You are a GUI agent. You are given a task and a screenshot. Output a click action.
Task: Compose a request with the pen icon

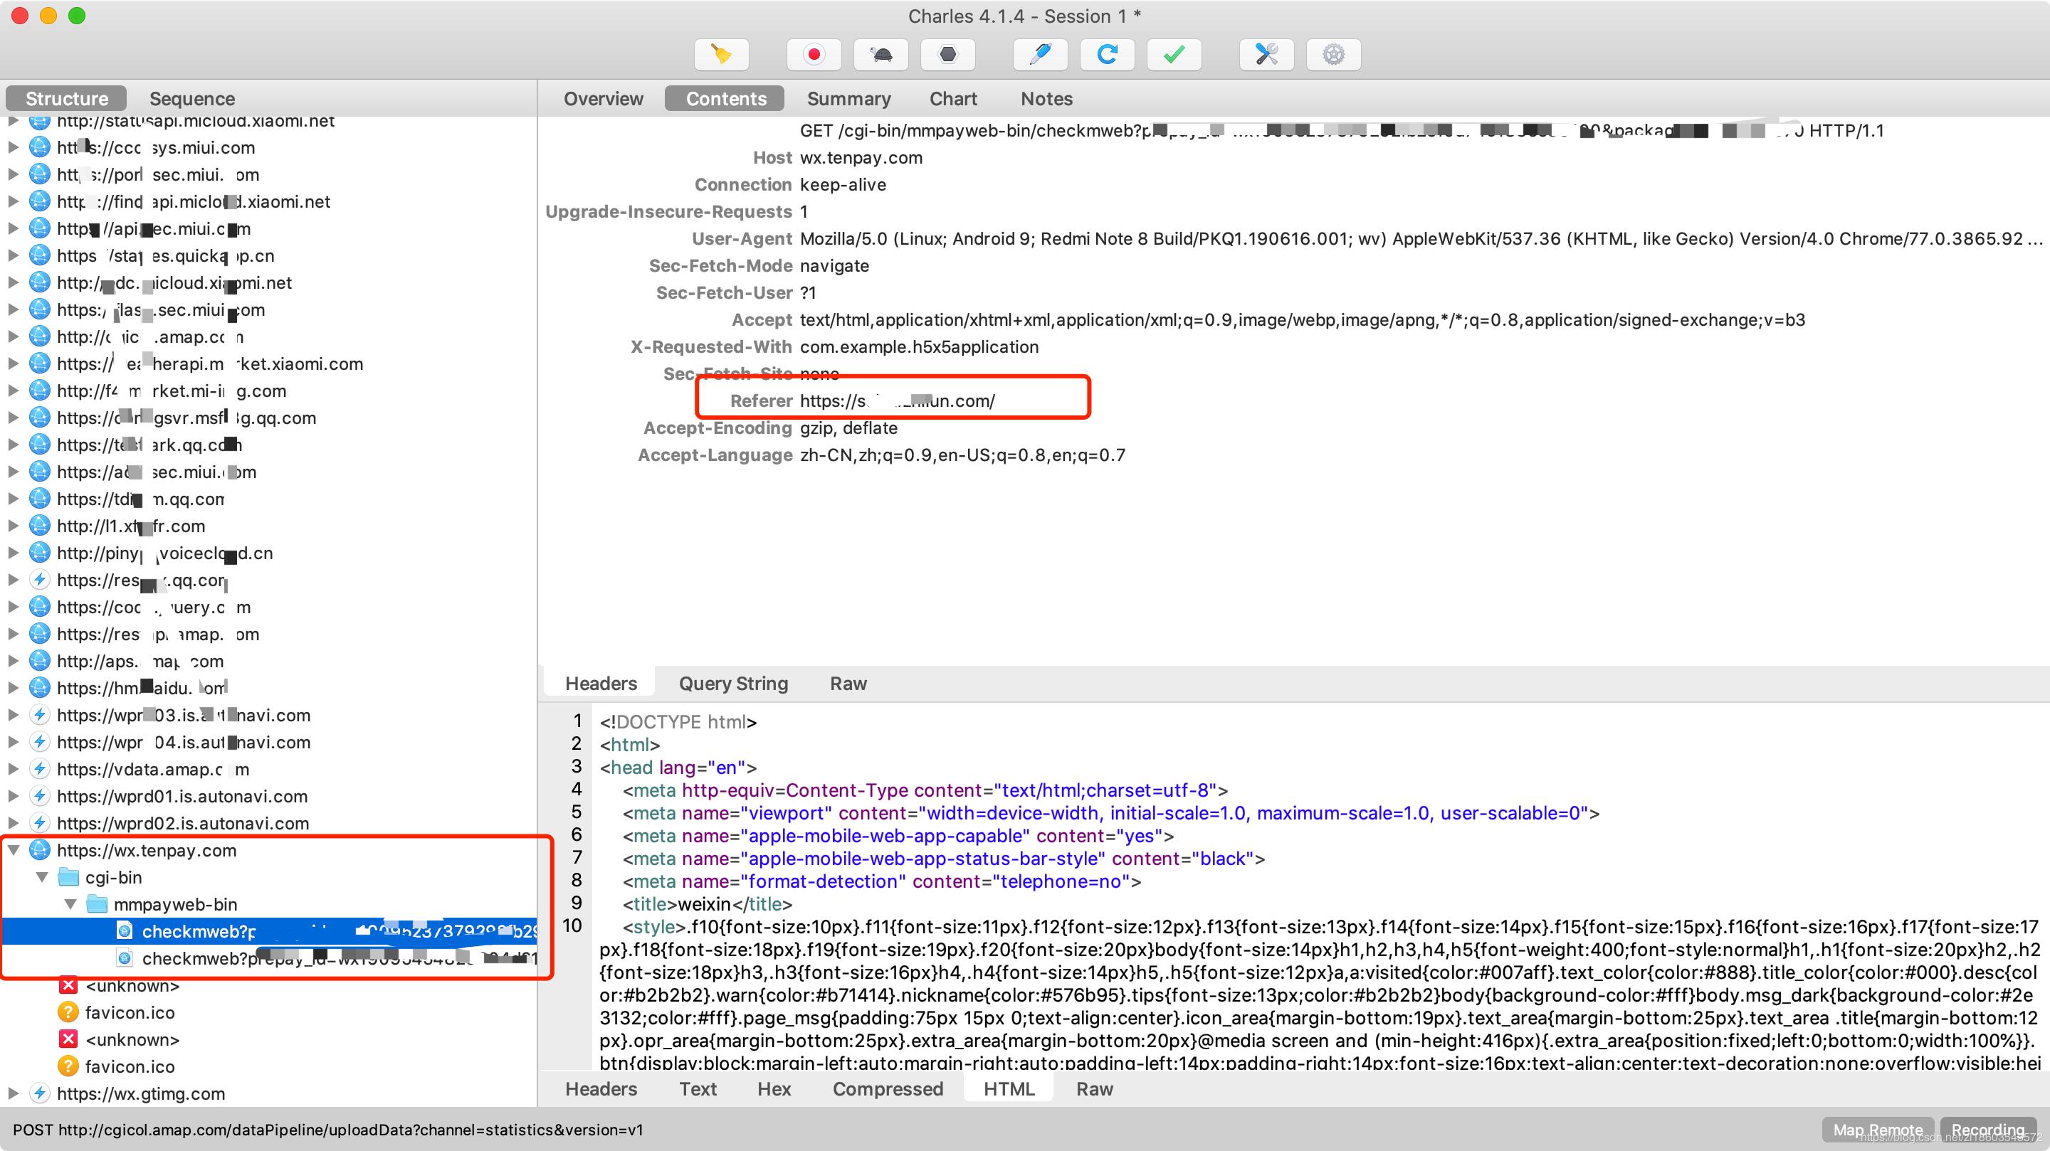click(1040, 54)
